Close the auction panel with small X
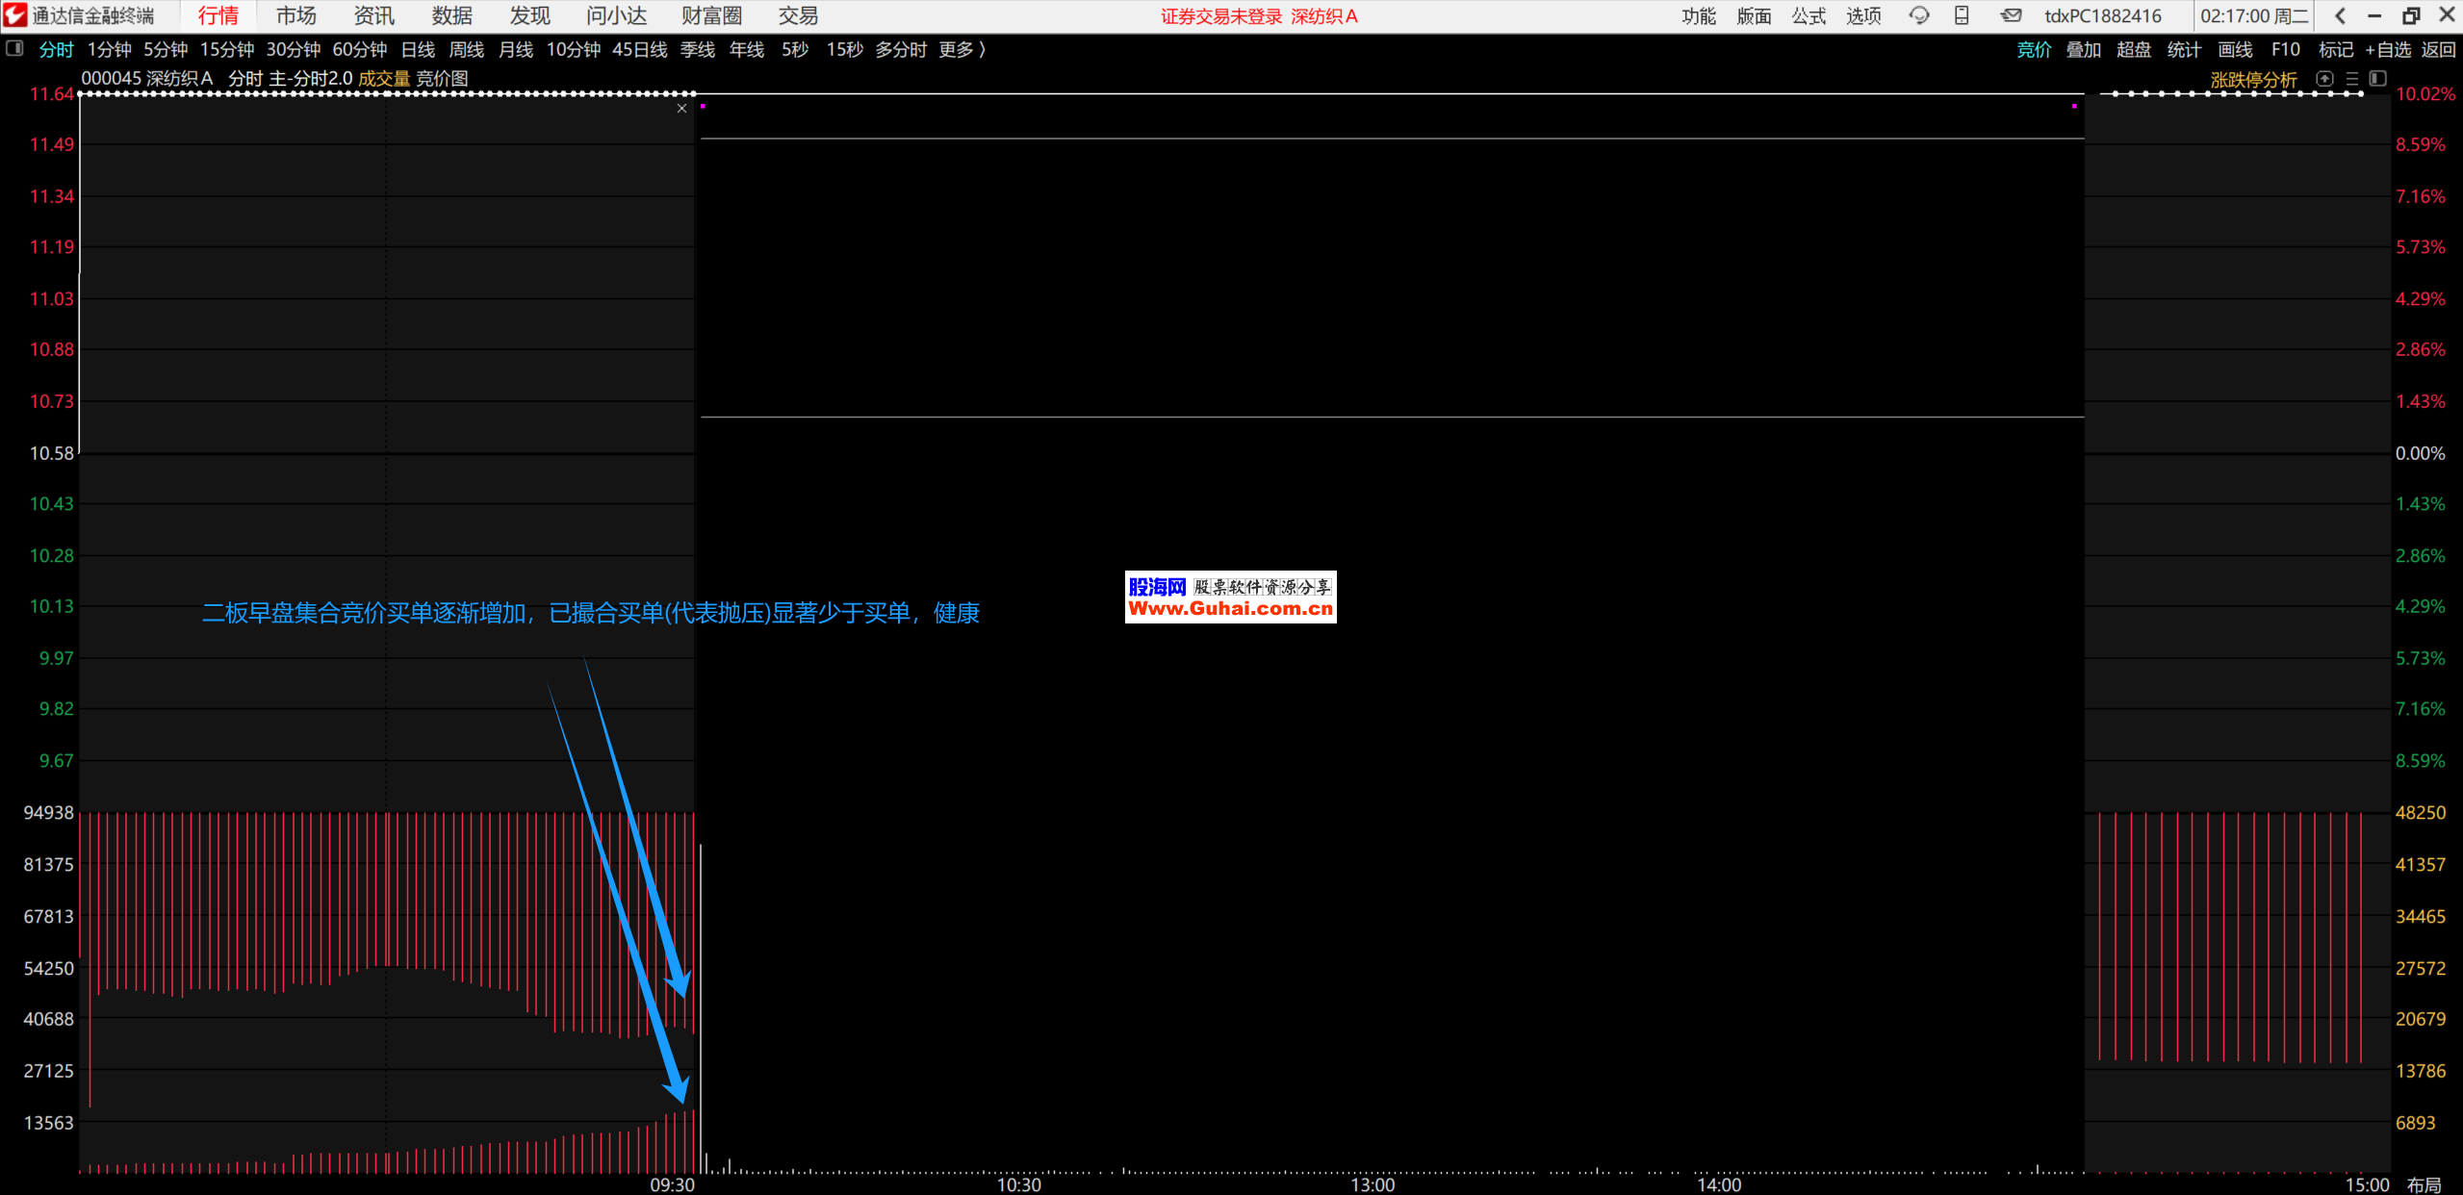The height and width of the screenshot is (1195, 2463). coord(681,109)
